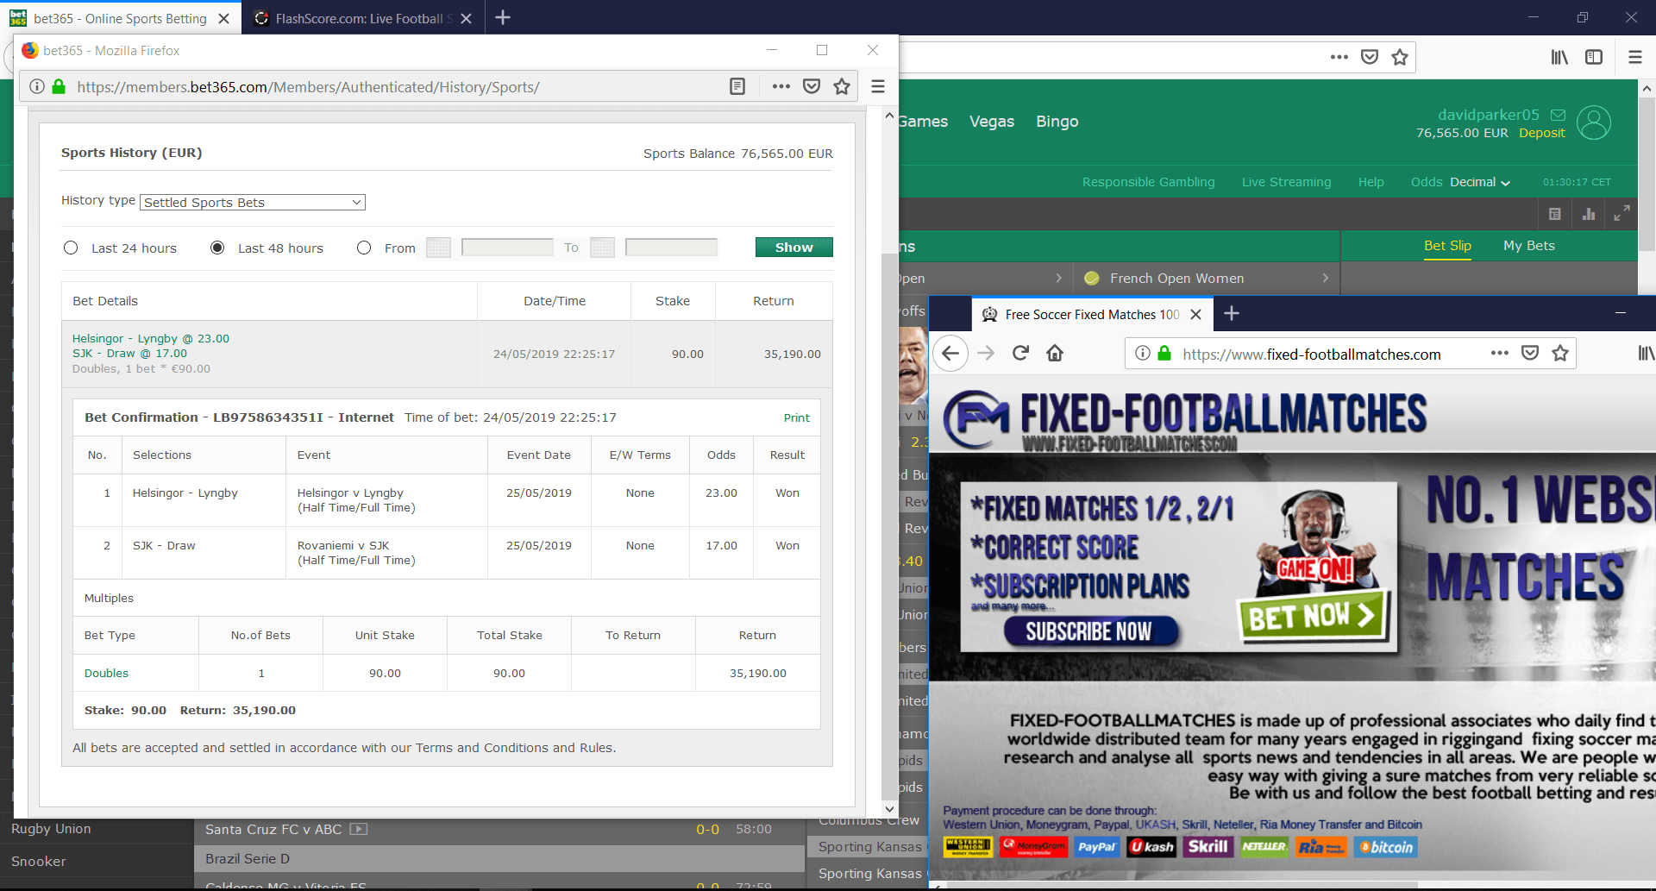View site information icon in bet365 popup

point(37,86)
